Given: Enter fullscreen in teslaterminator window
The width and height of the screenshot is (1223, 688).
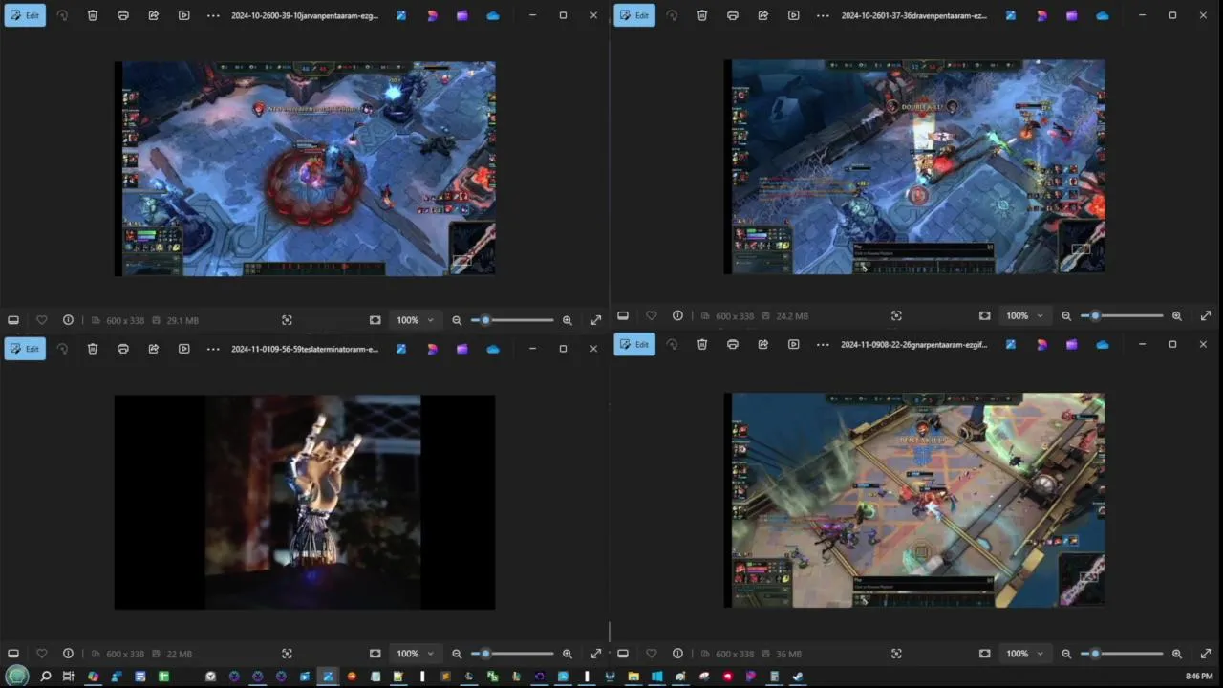Looking at the screenshot, I should coord(596,654).
